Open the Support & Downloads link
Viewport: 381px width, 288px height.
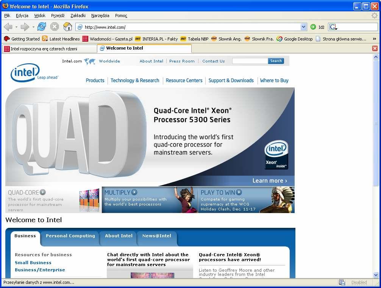231,80
